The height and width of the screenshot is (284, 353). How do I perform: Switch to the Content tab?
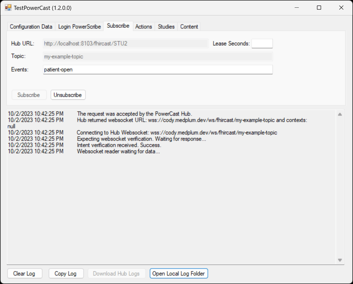pos(189,27)
